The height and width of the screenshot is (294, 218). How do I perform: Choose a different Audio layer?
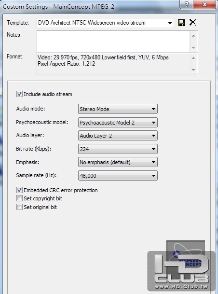pyautogui.click(x=118, y=136)
